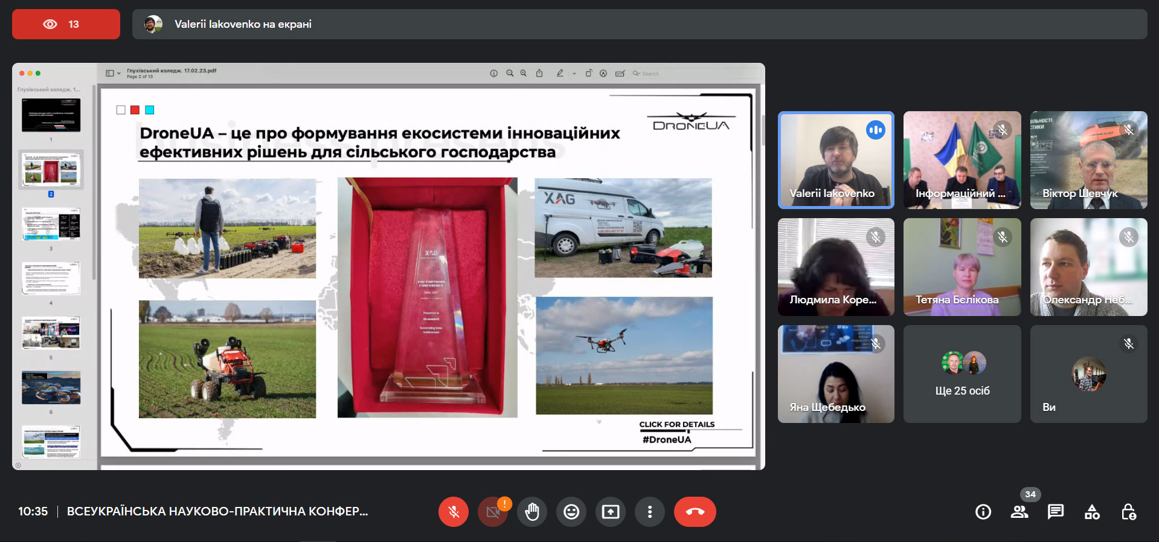Select Віктор Шевчук's video tile

pos(1088,160)
